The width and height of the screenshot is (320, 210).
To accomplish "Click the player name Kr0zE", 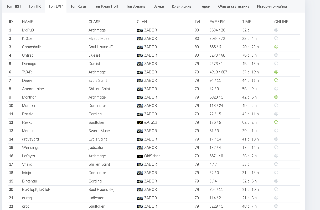I will tap(27, 39).
